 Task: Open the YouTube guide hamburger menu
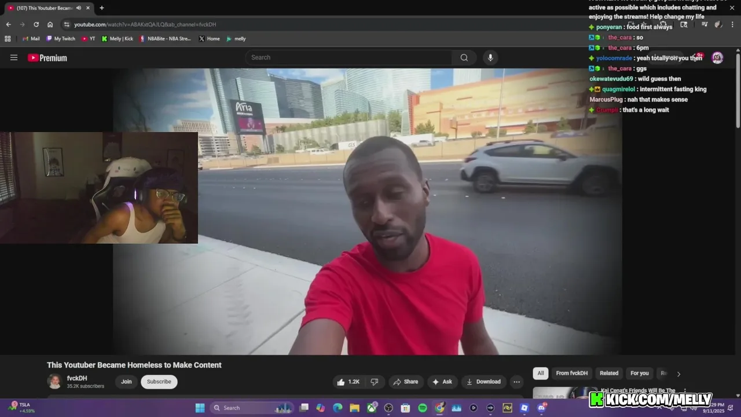click(x=14, y=57)
